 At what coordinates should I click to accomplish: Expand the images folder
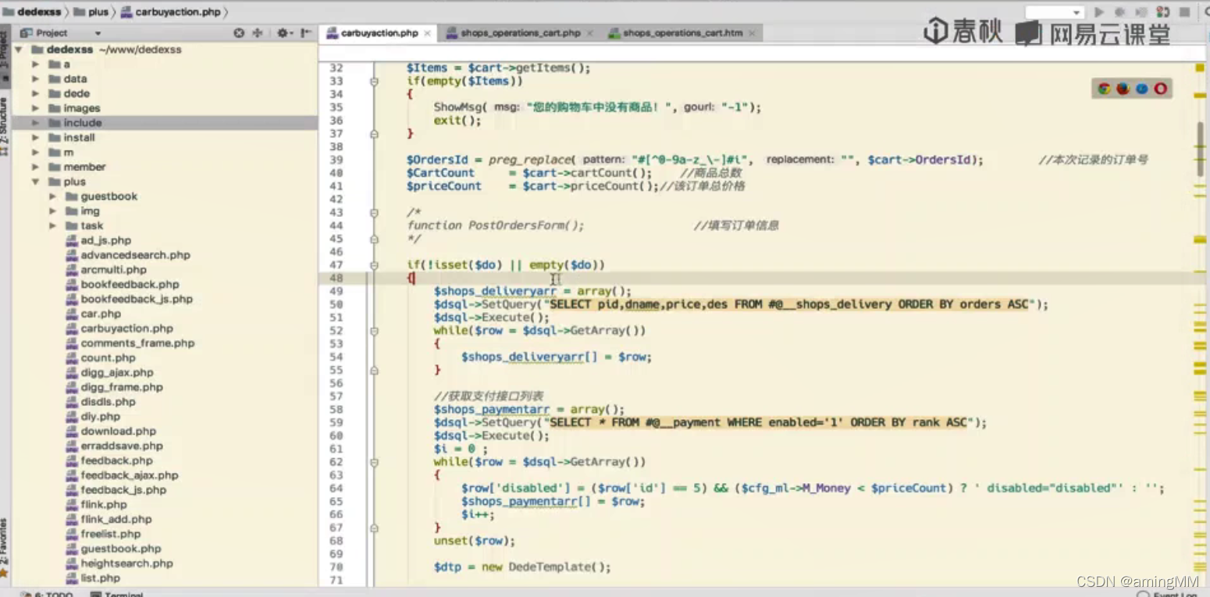(35, 108)
